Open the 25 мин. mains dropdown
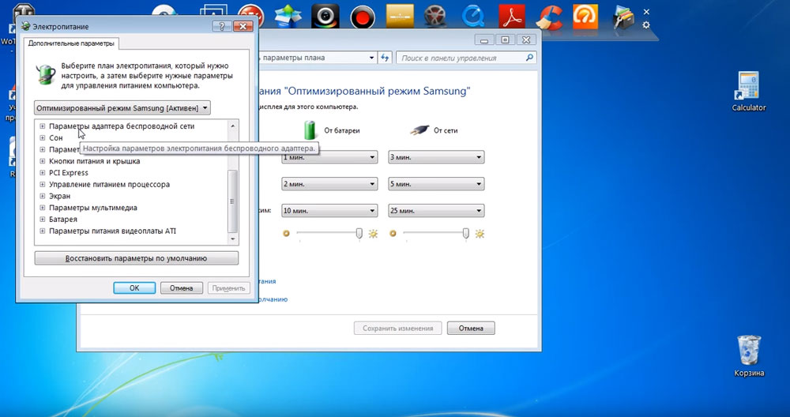This screenshot has height=417, width=790. [x=436, y=211]
